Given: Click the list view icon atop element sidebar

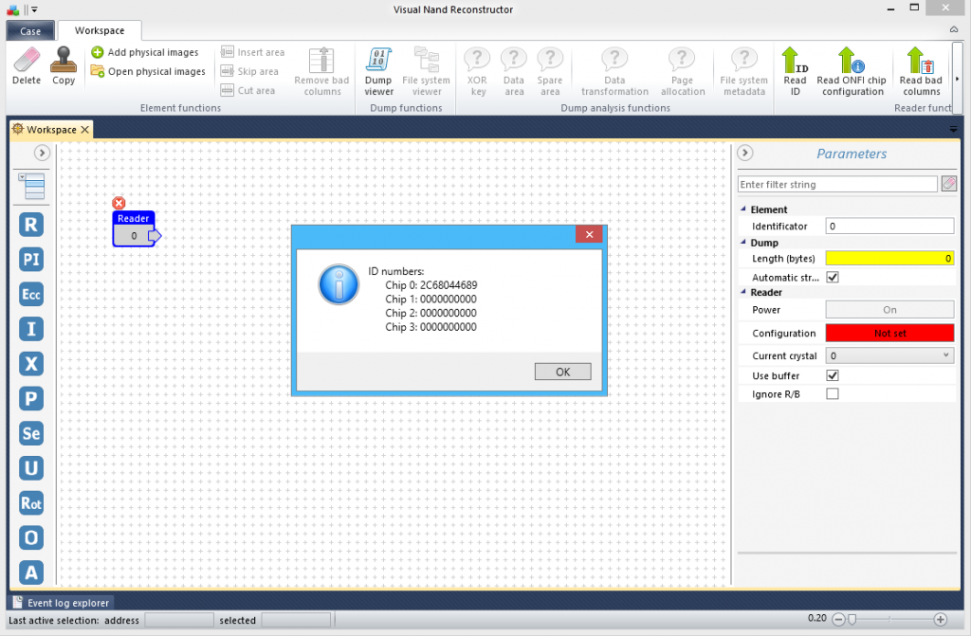Looking at the screenshot, I should point(31,186).
